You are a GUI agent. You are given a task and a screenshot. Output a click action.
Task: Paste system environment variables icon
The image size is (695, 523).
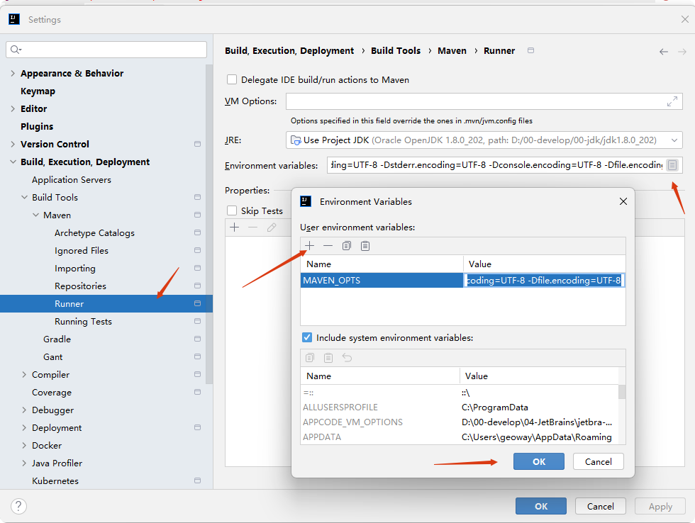[x=328, y=357]
